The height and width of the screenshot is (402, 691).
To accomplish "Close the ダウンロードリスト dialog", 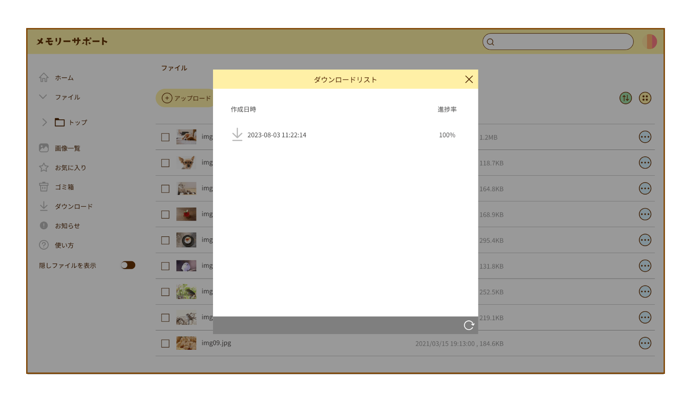I will [x=469, y=79].
